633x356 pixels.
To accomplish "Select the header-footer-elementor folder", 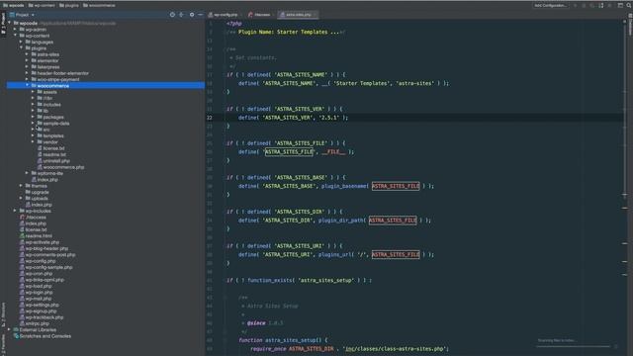I will tap(62, 73).
